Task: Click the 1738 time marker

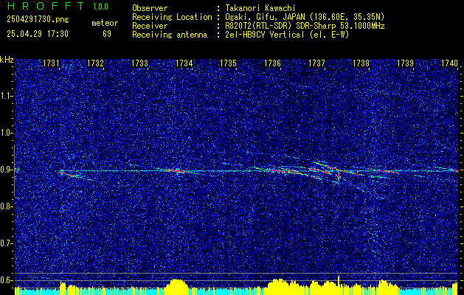Action: tap(361, 63)
